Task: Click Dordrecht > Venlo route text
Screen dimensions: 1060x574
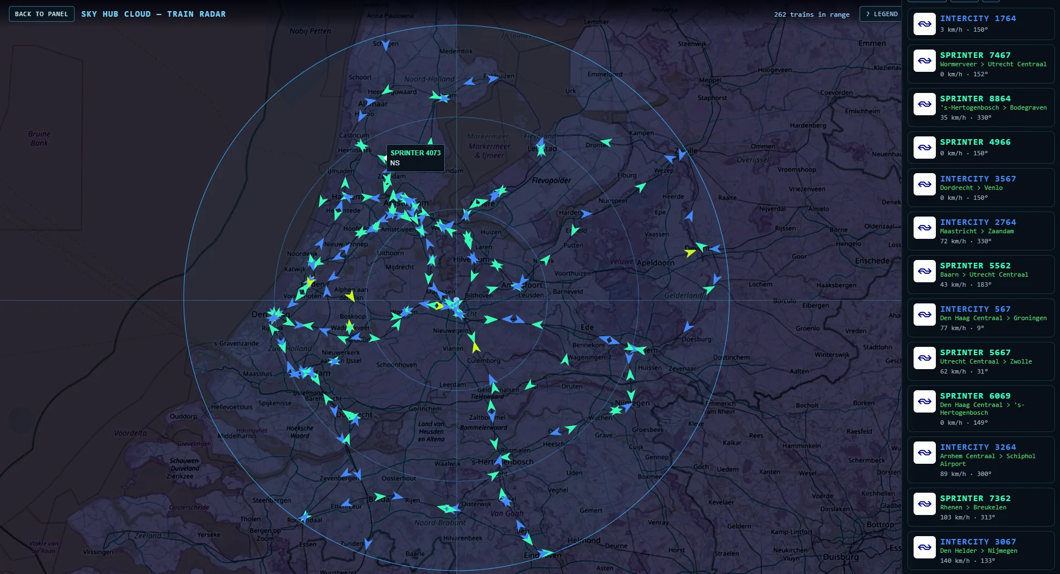Action: [x=971, y=188]
